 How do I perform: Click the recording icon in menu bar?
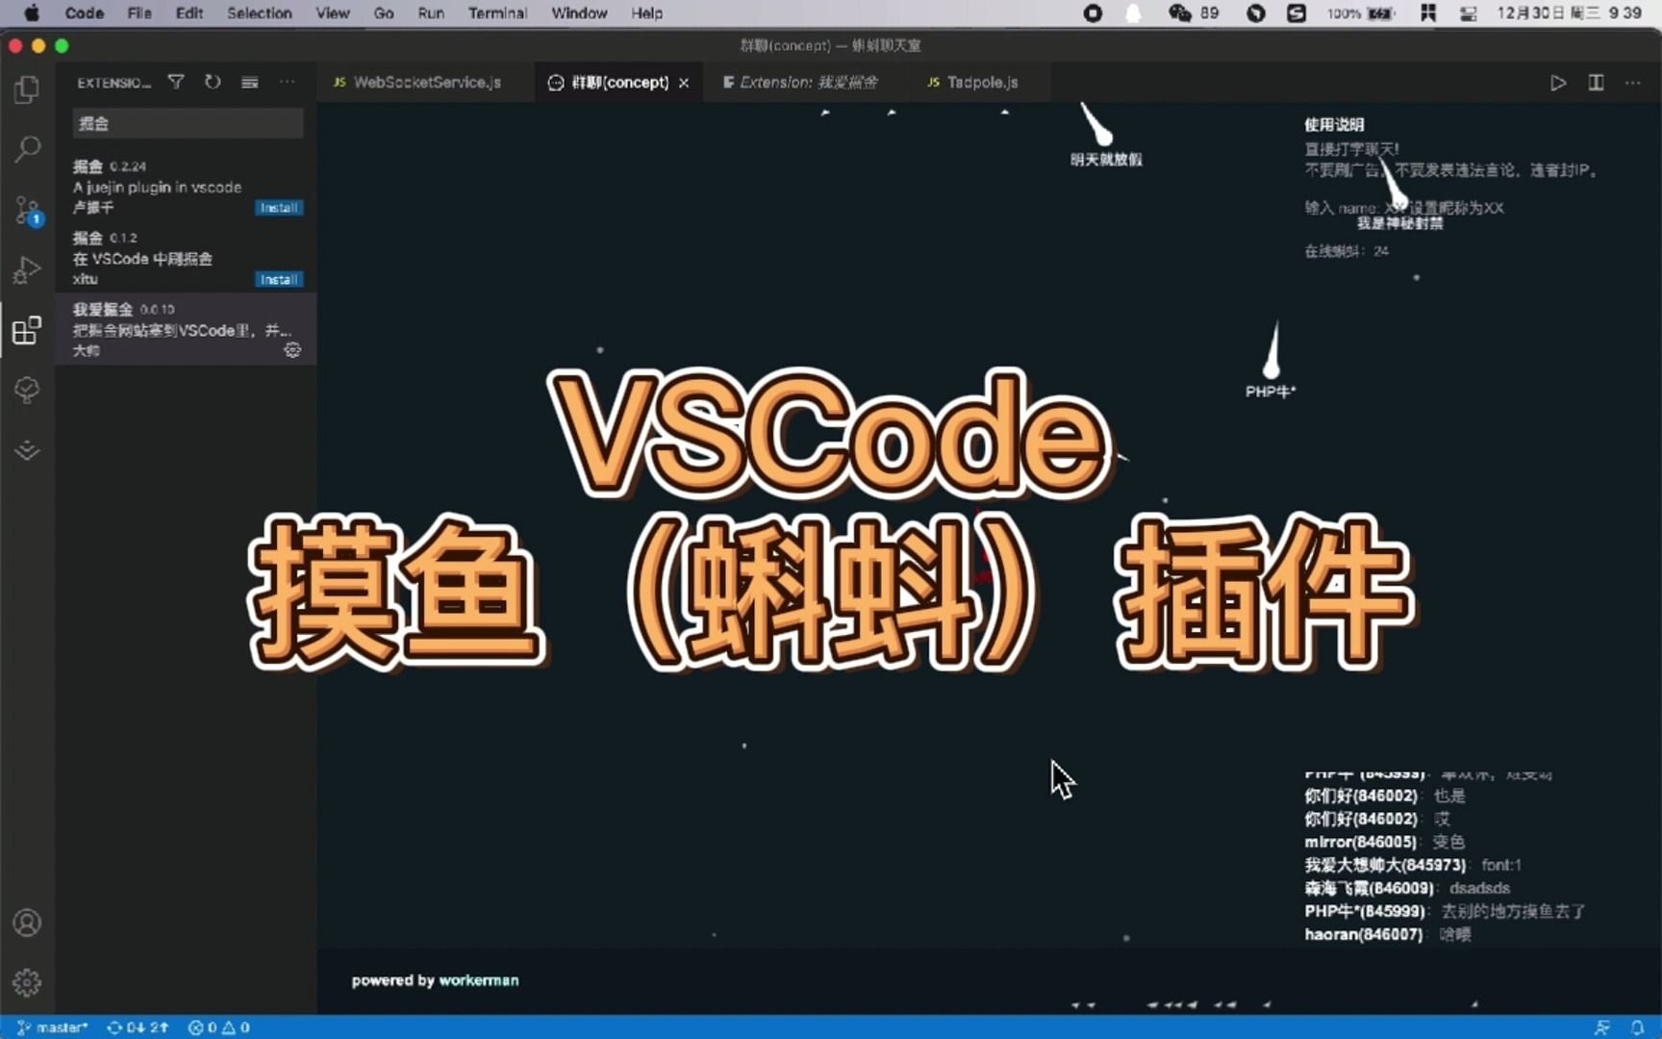(x=1093, y=13)
